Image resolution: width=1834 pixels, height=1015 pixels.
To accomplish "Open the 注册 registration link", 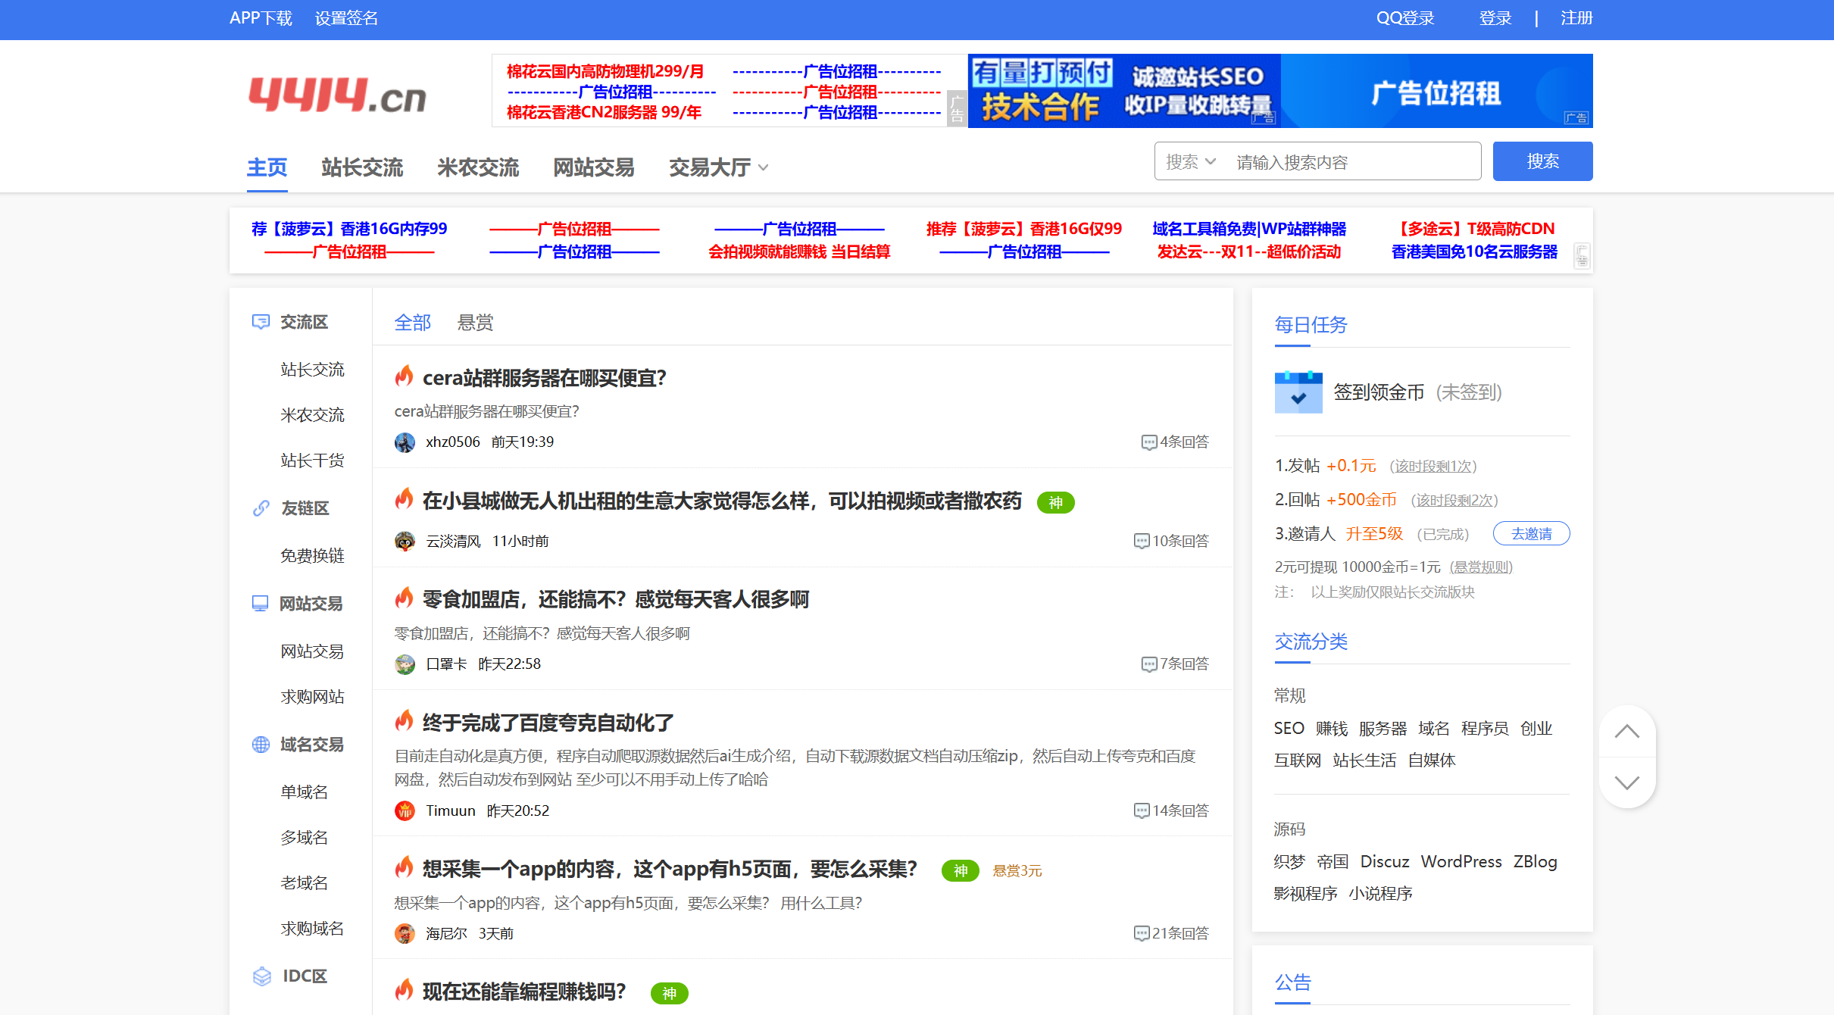I will point(1576,17).
